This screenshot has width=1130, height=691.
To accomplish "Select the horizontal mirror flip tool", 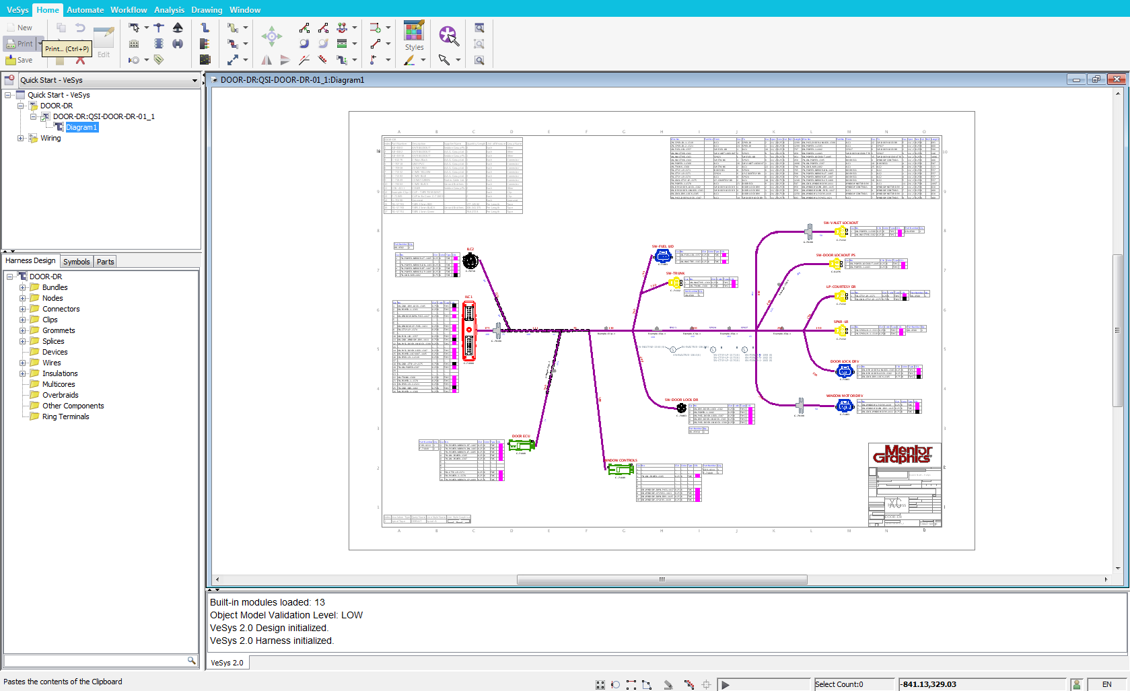I will click(267, 60).
